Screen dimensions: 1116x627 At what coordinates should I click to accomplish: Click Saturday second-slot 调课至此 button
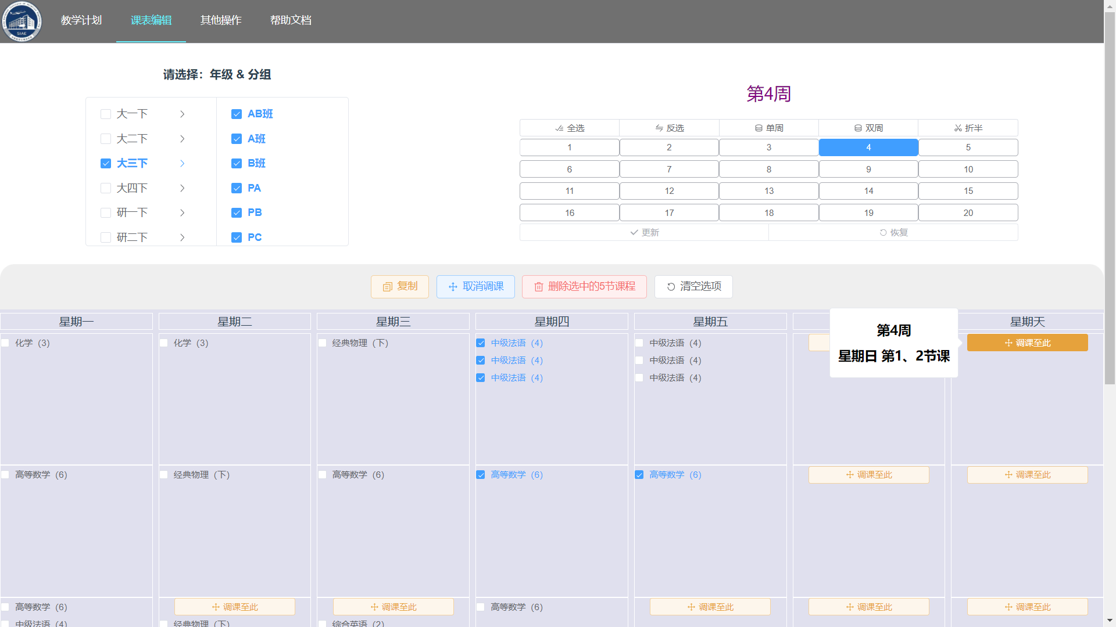coord(868,475)
